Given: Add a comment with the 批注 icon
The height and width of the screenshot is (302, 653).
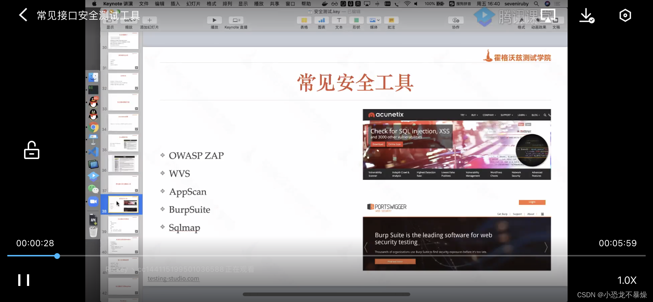Looking at the screenshot, I should [391, 20].
